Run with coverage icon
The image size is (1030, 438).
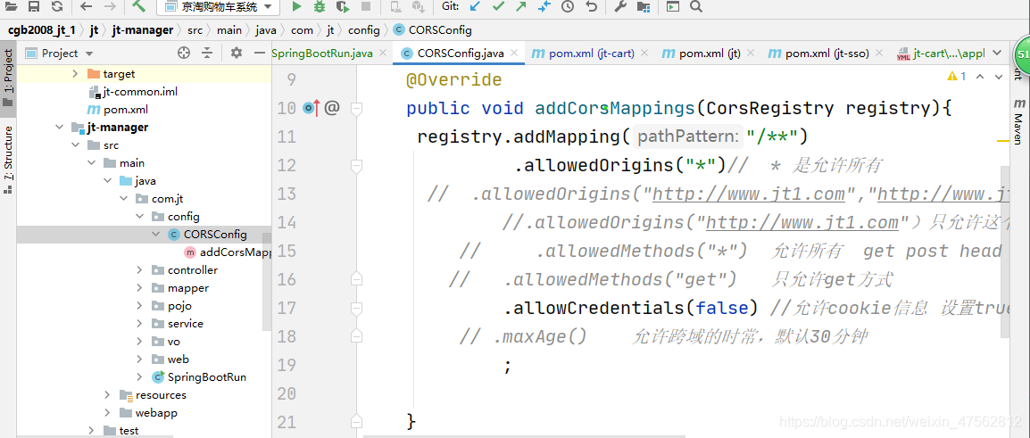pyautogui.click(x=342, y=6)
